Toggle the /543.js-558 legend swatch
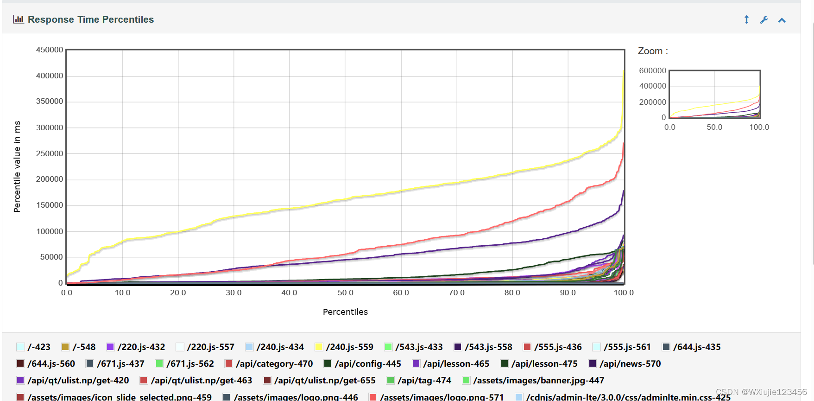This screenshot has width=814, height=401. click(458, 347)
